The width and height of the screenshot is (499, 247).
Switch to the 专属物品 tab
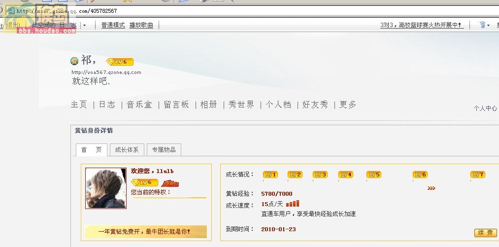click(x=164, y=150)
